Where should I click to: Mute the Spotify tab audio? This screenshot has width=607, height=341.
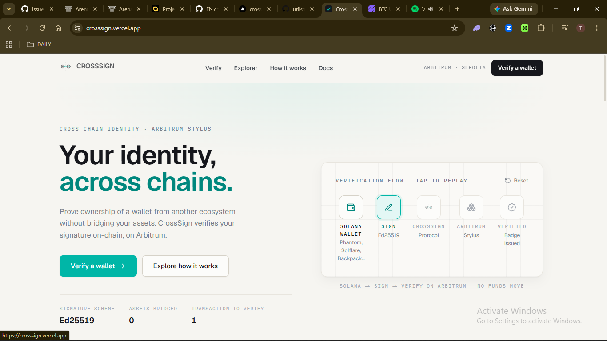430,9
